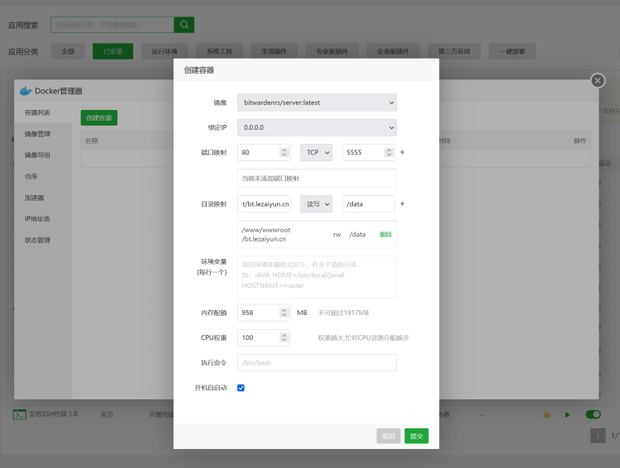
Task: Focus the 应用搜索 search input
Action: point(112,25)
